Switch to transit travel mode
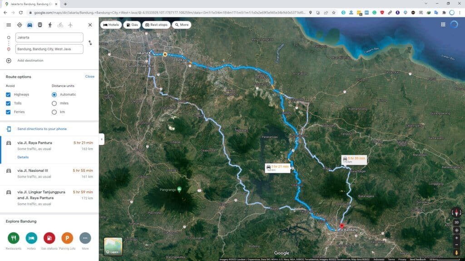The width and height of the screenshot is (465, 261). [40, 25]
